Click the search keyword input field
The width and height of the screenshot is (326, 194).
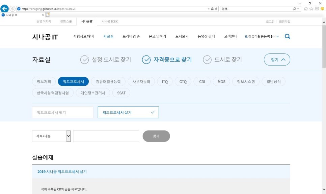pyautogui.click(x=106, y=136)
